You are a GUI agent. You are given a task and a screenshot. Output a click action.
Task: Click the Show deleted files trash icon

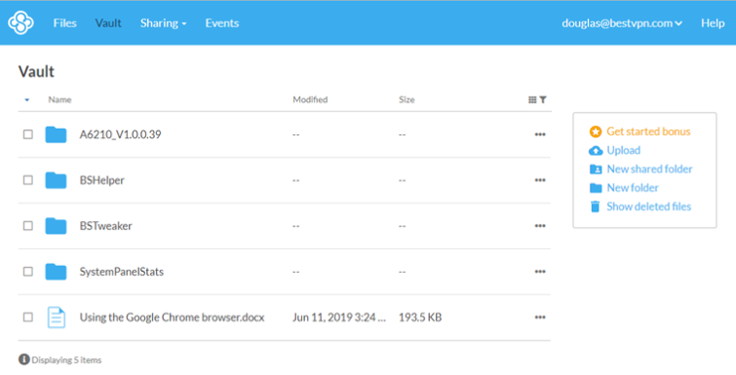coord(596,206)
